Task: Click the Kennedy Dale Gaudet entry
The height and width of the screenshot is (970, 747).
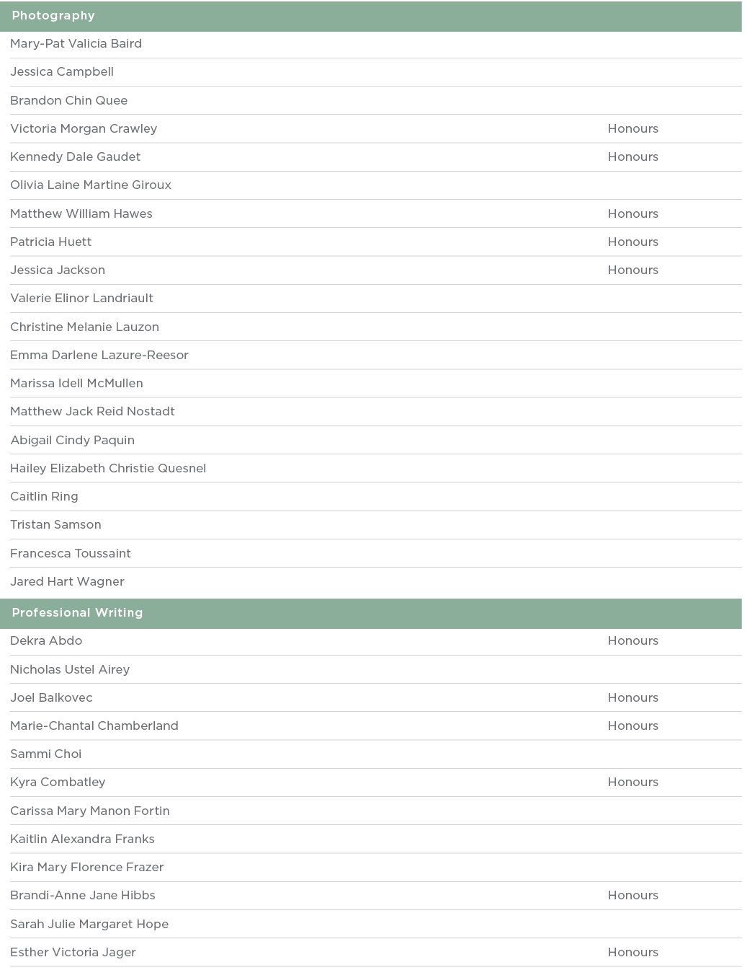Action: click(x=75, y=157)
